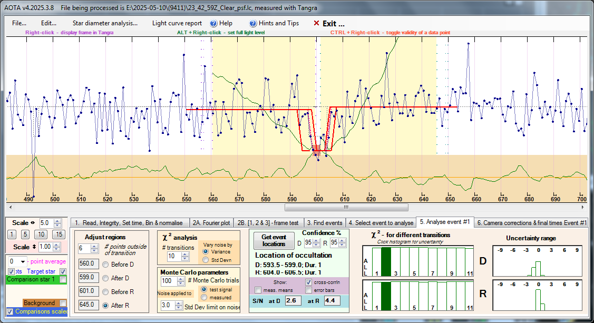
Task: Click the Hints and Tips question icon
Action: (x=253, y=24)
